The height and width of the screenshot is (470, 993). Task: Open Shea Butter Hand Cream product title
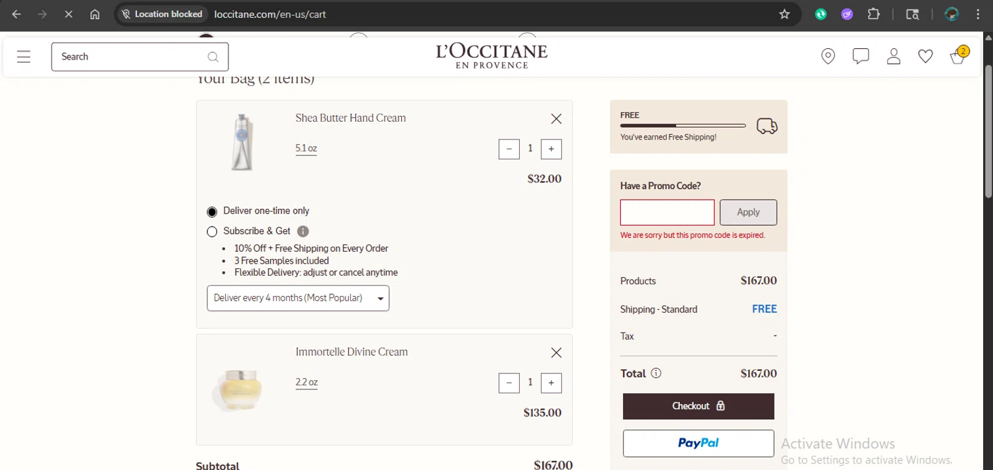[x=351, y=118]
